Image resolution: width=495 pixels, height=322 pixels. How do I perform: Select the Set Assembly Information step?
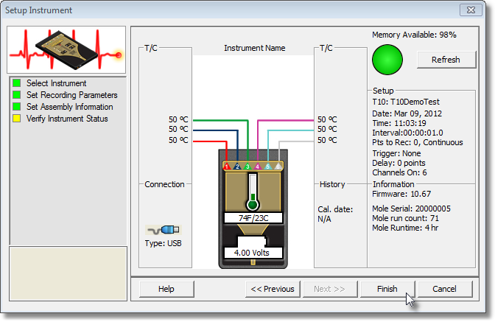[x=70, y=107]
